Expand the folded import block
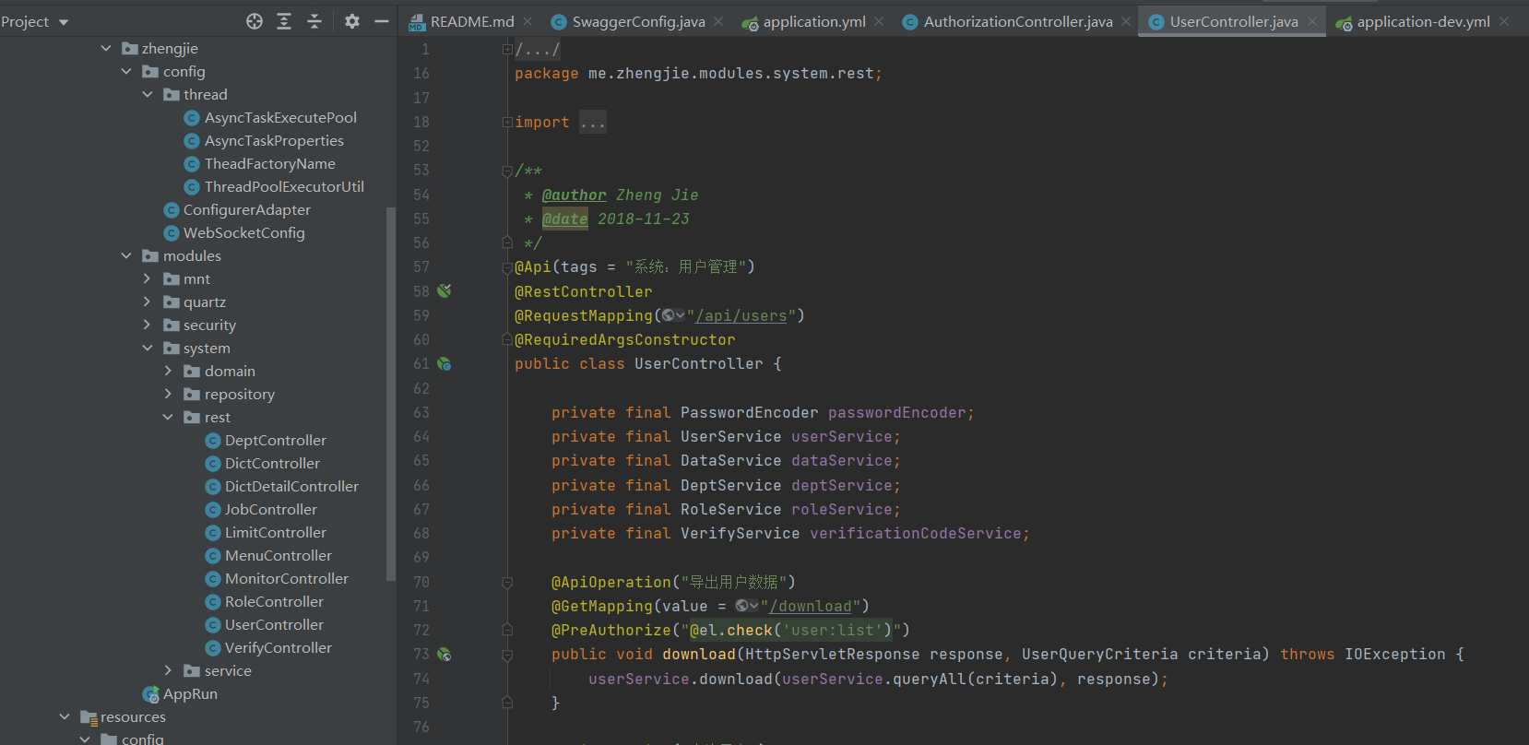This screenshot has height=745, width=1529. [507, 122]
